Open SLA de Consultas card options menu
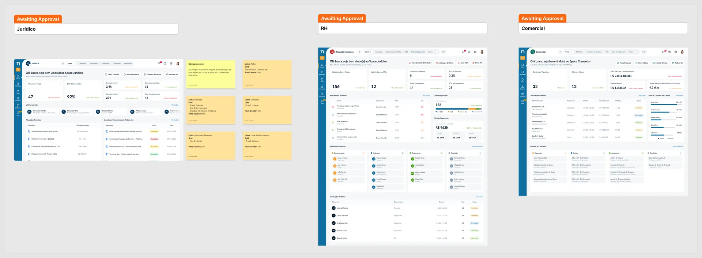 point(99,84)
